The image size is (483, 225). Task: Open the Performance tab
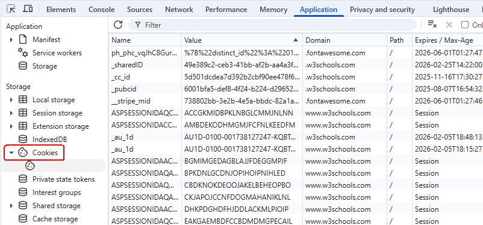click(226, 10)
